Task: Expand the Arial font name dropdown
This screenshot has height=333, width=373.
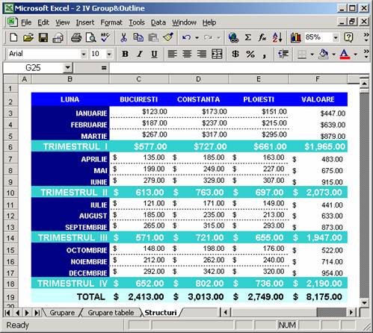Action: point(84,54)
